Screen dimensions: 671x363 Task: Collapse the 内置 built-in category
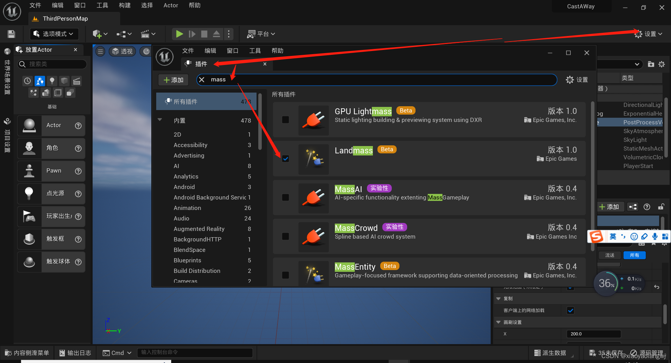tap(160, 120)
